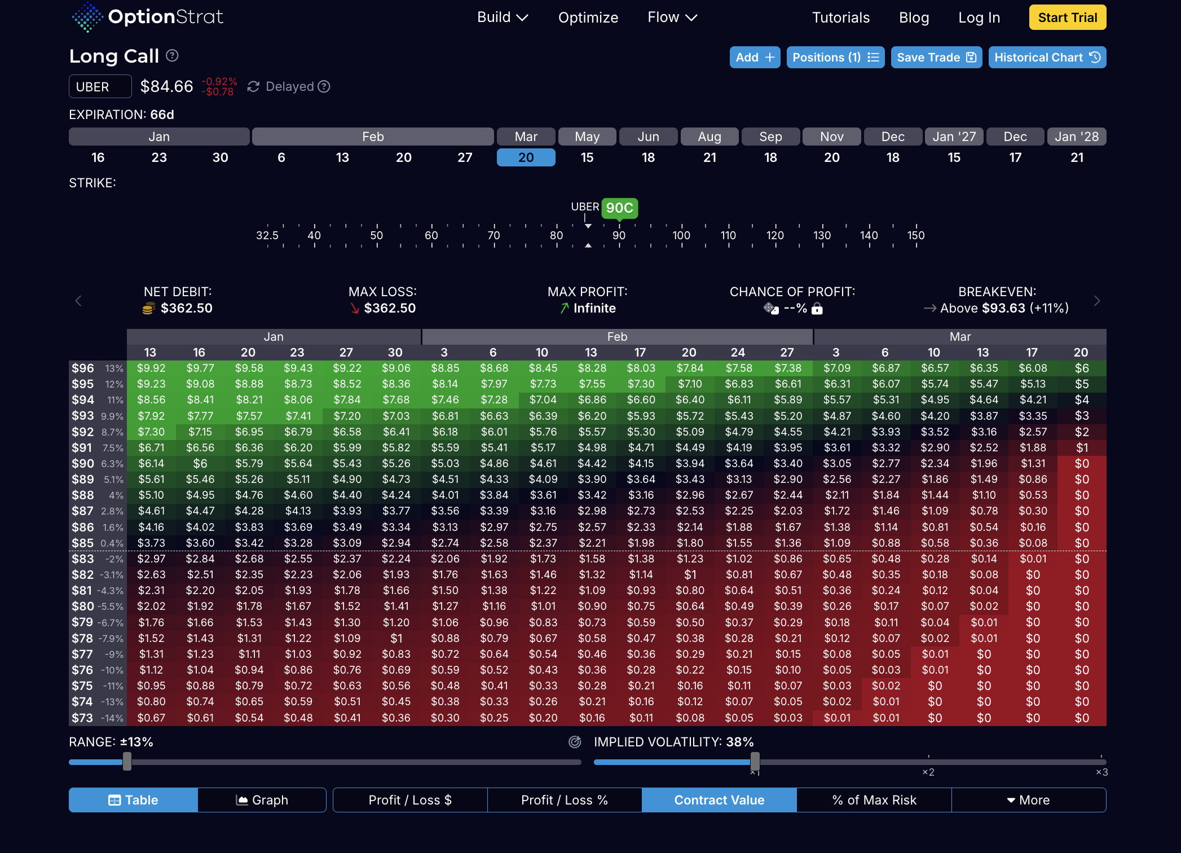The width and height of the screenshot is (1181, 853).
Task: Click the Start Trial button
Action: tap(1067, 17)
